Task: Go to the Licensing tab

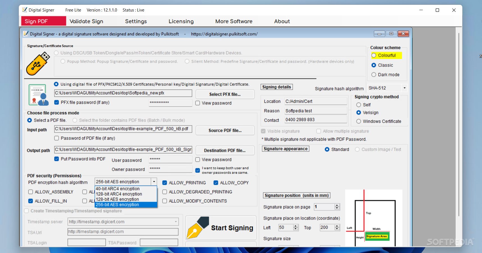Action: 181,21
